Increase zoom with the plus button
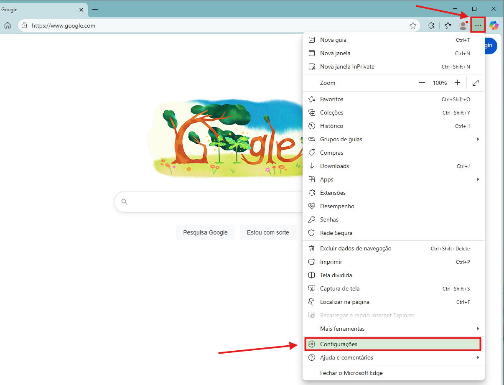Image resolution: width=504 pixels, height=385 pixels. [458, 83]
